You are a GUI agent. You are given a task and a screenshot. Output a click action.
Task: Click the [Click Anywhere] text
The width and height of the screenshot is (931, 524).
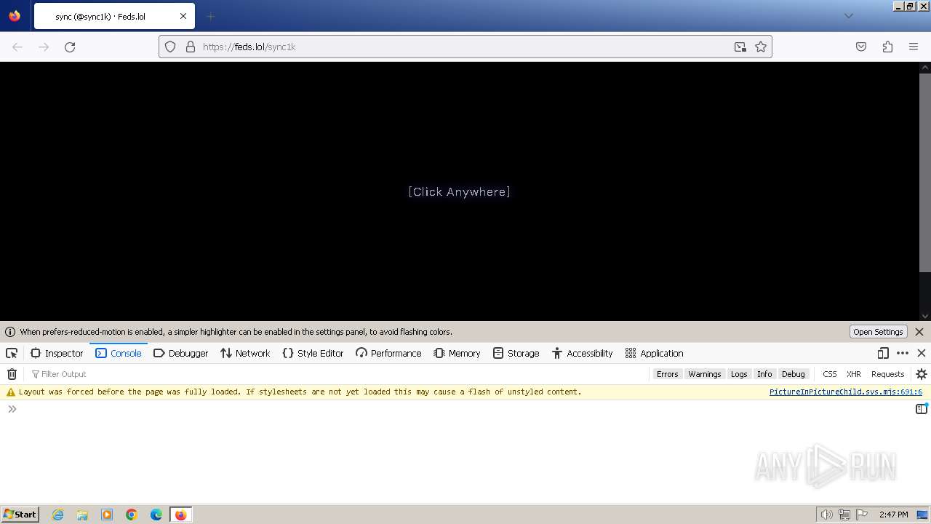point(459,191)
